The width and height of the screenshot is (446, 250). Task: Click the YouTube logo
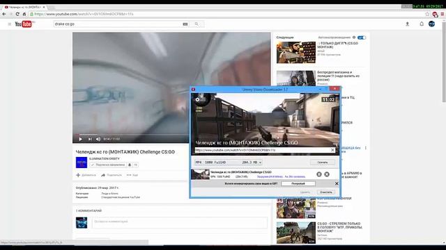coord(23,24)
